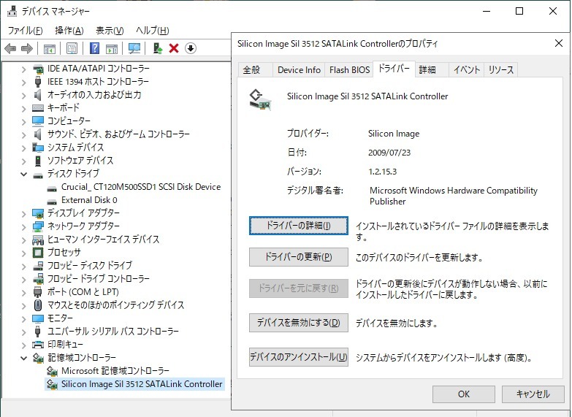The height and width of the screenshot is (417, 572).
Task: Select the External Disk 0 entry
Action: pos(89,200)
